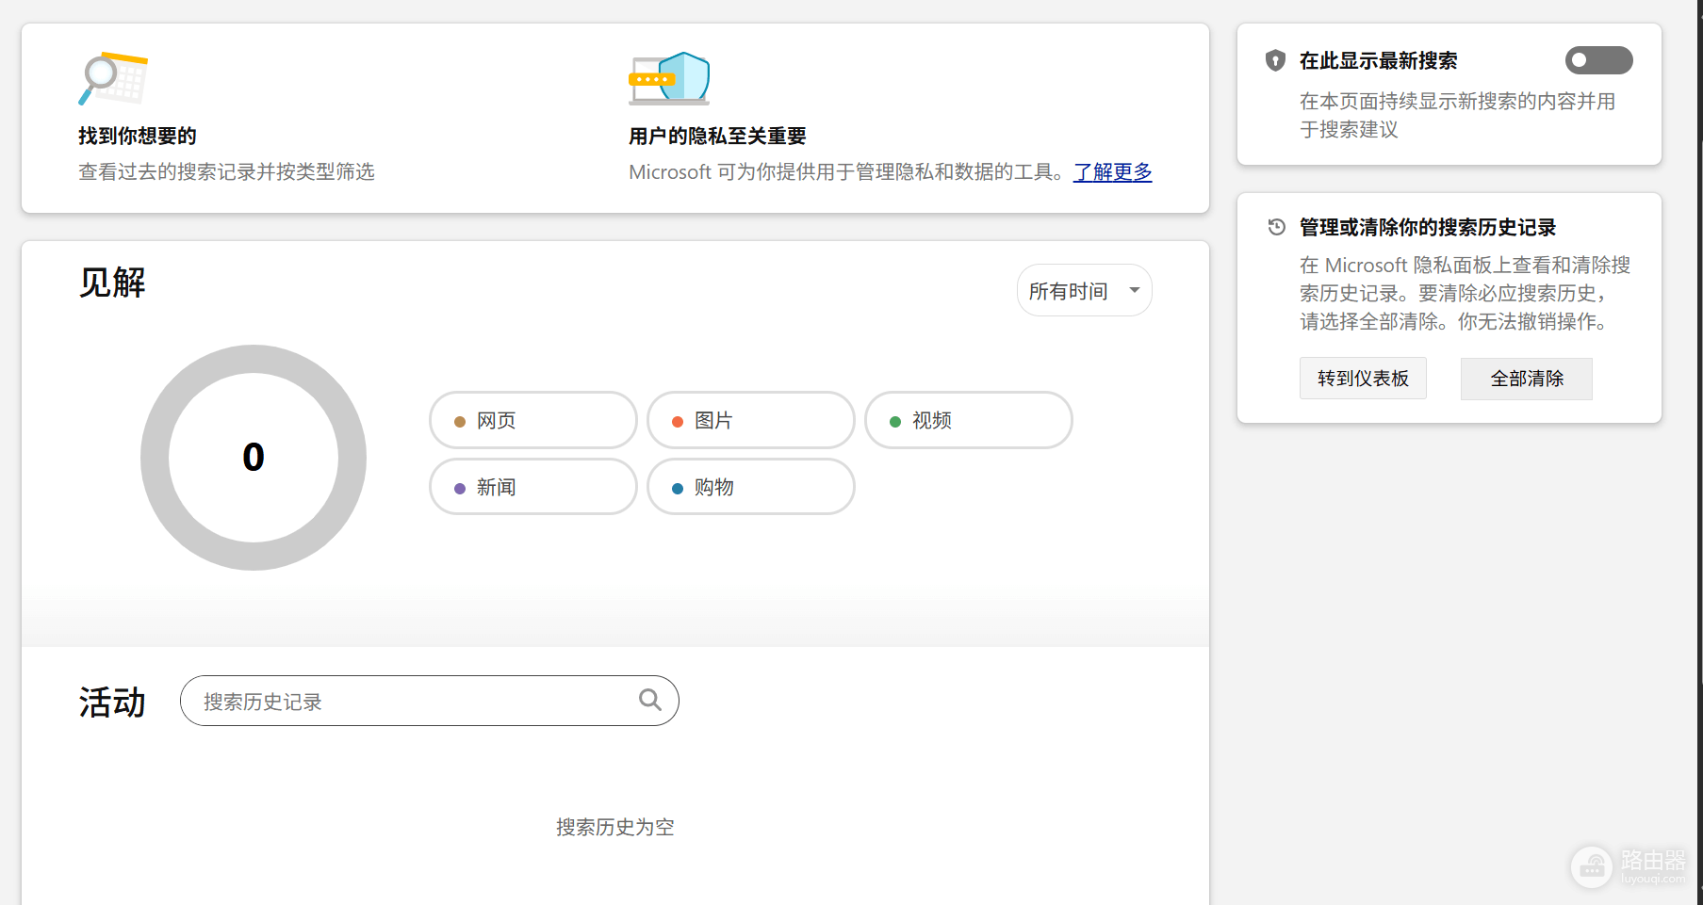Viewport: 1703px width, 905px height.
Task: Select the 网页 filter chip
Action: point(533,420)
